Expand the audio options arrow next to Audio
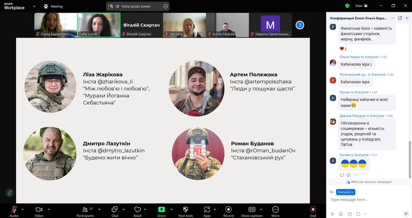Viewport: 412px width, 218px height. coord(22,209)
